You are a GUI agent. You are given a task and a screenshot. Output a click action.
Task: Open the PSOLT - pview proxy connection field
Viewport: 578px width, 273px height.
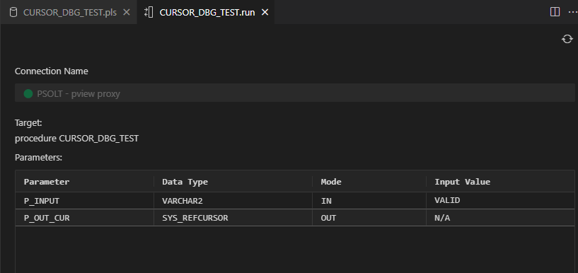point(294,93)
